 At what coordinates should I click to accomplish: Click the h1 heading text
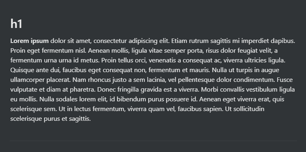(16, 24)
